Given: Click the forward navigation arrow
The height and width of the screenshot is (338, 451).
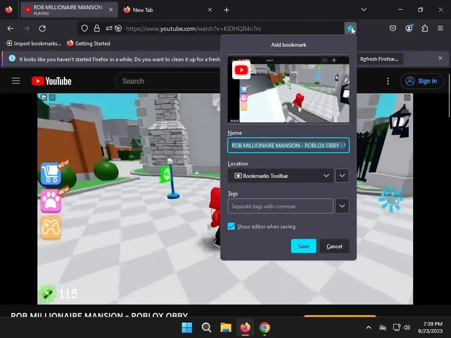Looking at the screenshot, I should 26,29.
